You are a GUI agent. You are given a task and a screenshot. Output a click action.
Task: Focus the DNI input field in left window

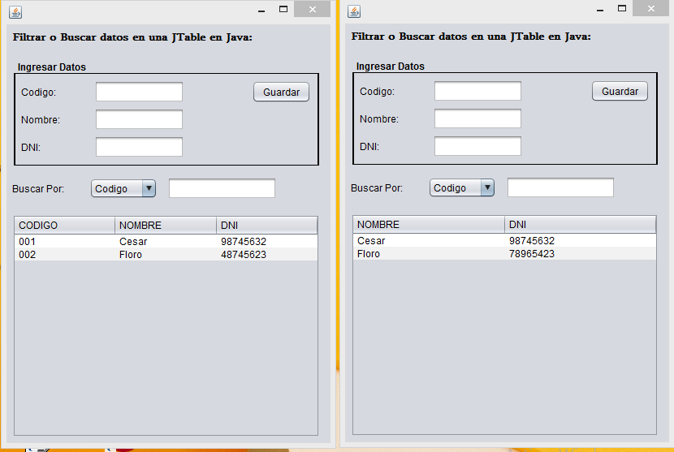[140, 147]
